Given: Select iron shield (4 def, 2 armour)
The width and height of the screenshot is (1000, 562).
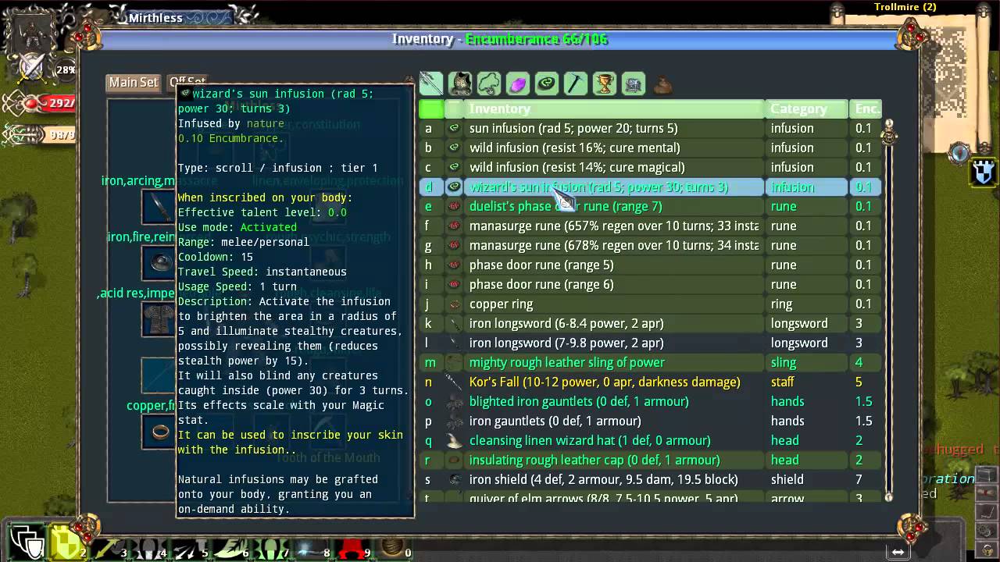Looking at the screenshot, I should point(650,479).
